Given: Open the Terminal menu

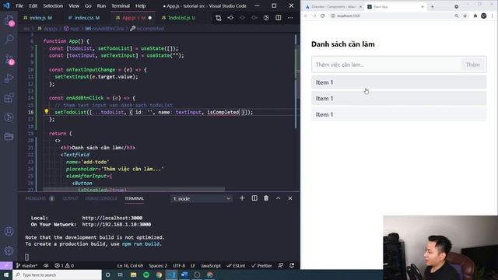Looking at the screenshot, I should point(121,6).
